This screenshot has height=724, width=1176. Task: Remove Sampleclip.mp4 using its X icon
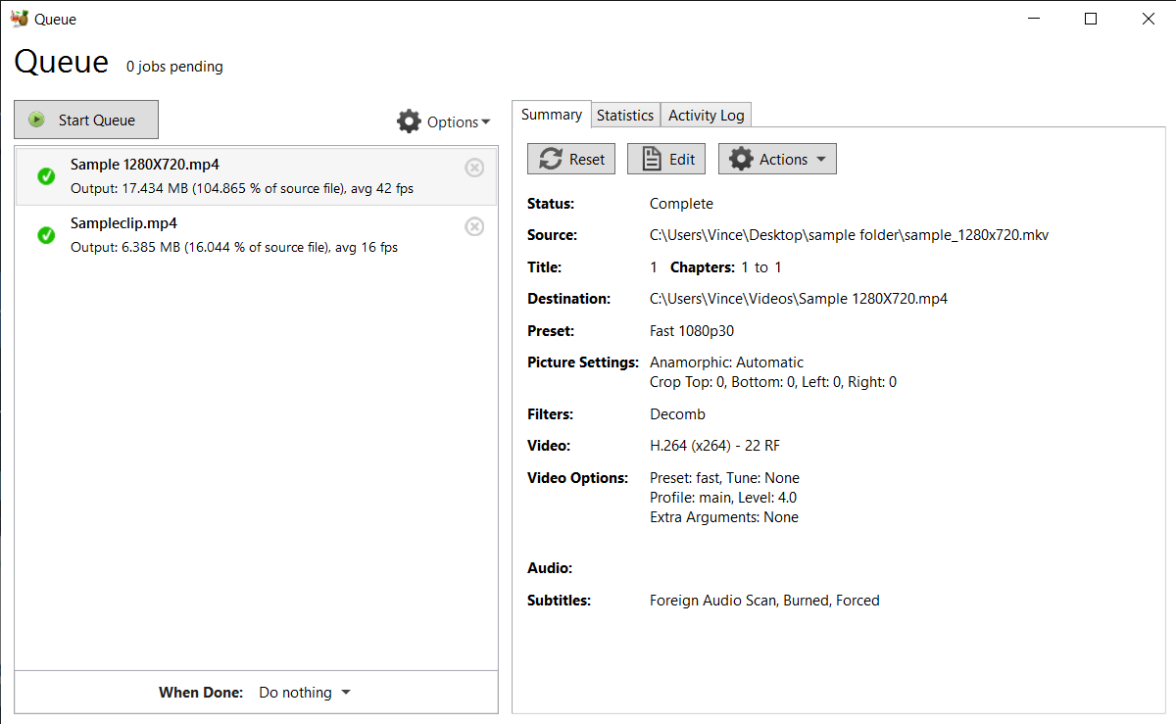(474, 225)
